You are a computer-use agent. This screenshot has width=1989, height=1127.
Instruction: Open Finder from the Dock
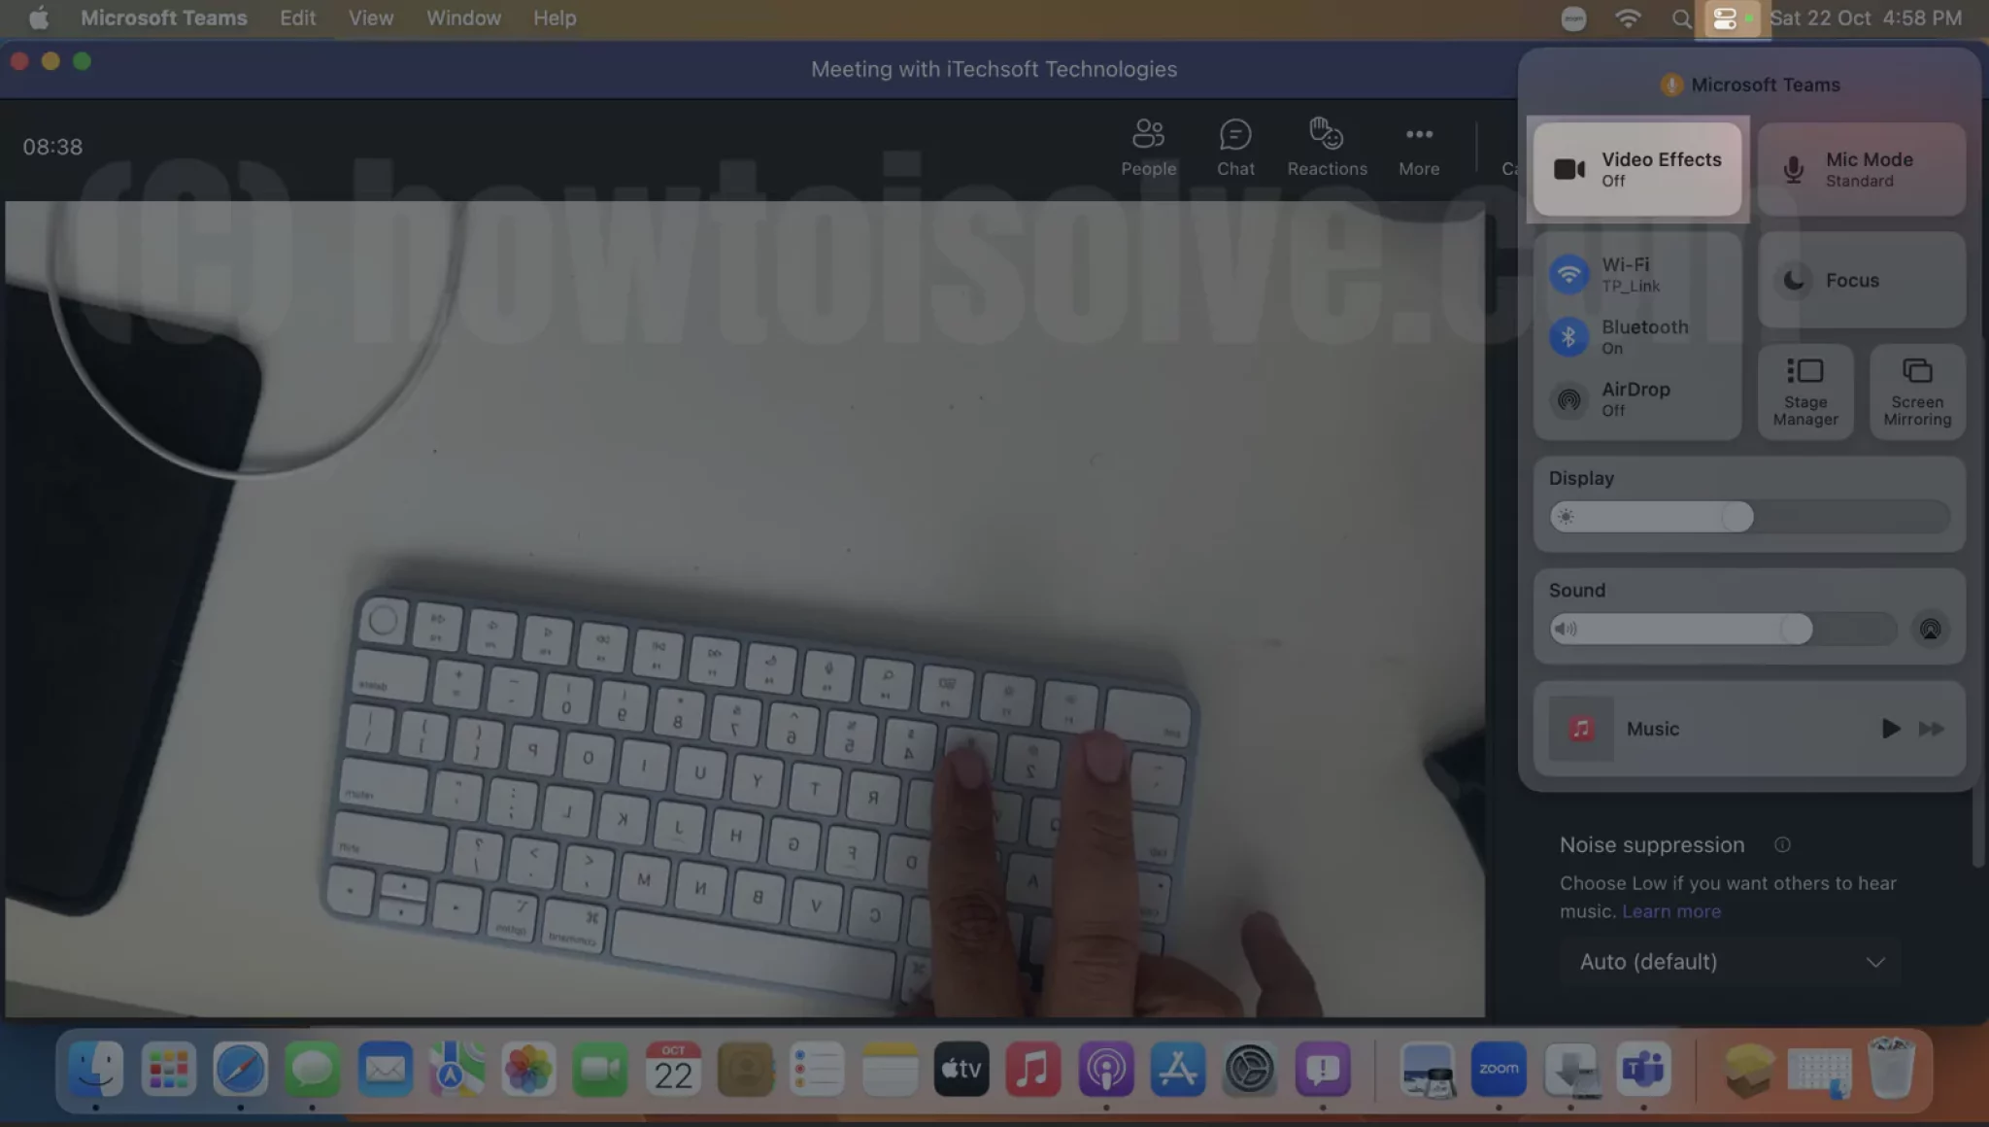(x=95, y=1070)
